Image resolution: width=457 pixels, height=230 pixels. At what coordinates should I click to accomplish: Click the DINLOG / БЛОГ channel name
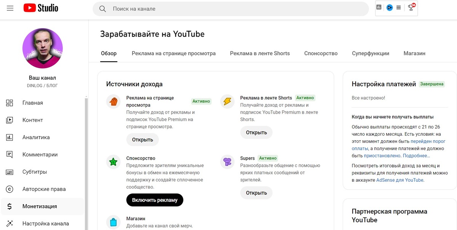43,86
